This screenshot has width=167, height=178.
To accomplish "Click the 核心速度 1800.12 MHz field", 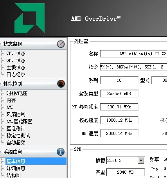I will (119, 120).
